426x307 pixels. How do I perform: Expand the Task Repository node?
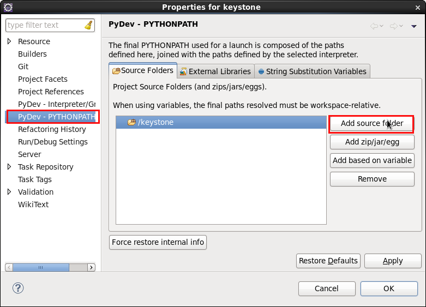click(x=9, y=167)
